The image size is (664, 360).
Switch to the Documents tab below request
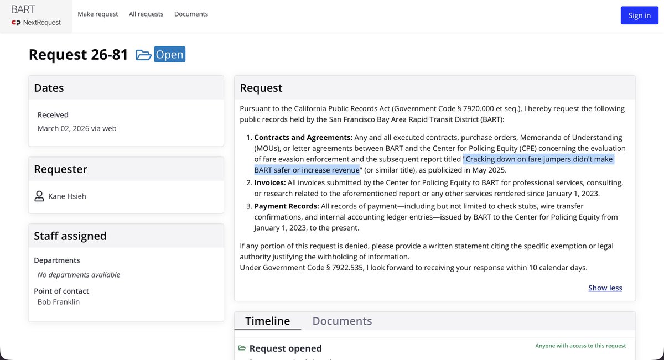(342, 321)
